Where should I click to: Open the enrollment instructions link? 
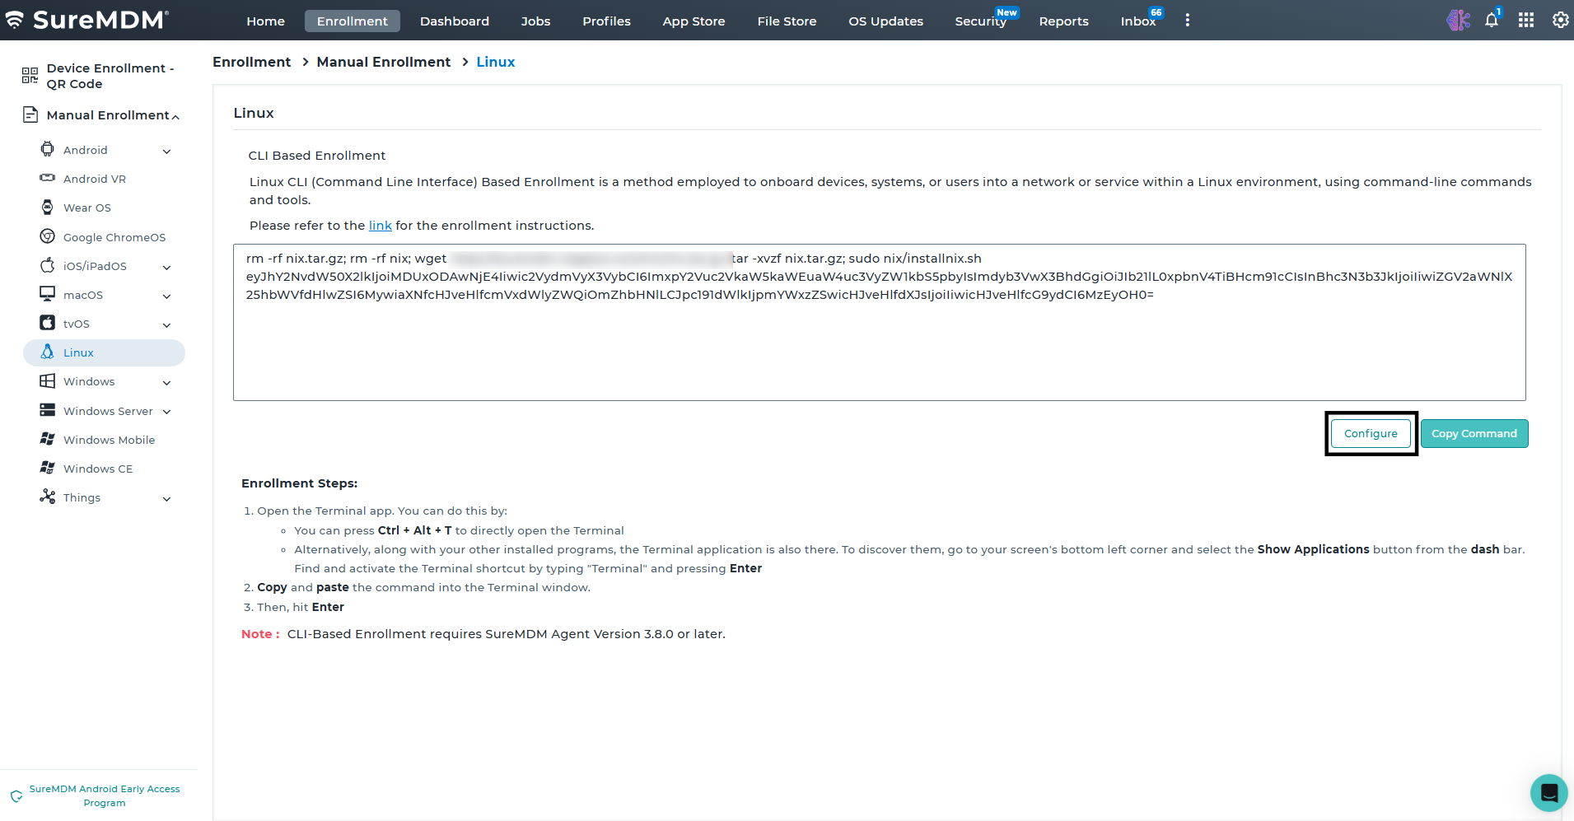tap(380, 226)
